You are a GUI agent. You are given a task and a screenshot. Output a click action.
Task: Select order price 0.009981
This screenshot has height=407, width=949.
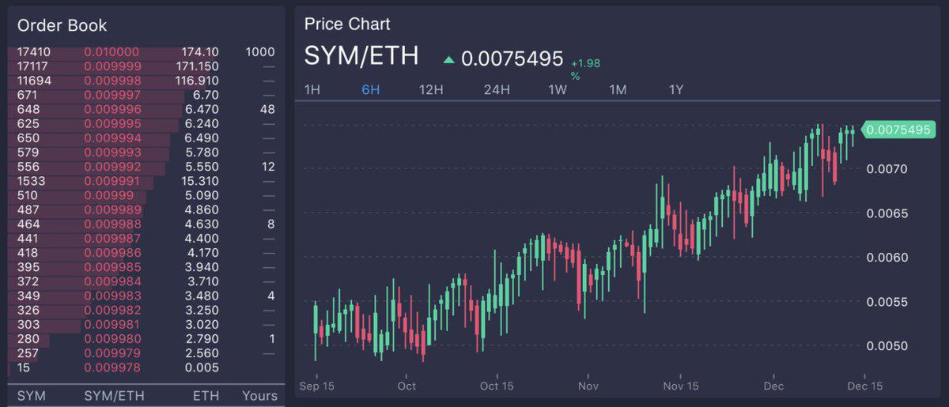[x=112, y=324]
